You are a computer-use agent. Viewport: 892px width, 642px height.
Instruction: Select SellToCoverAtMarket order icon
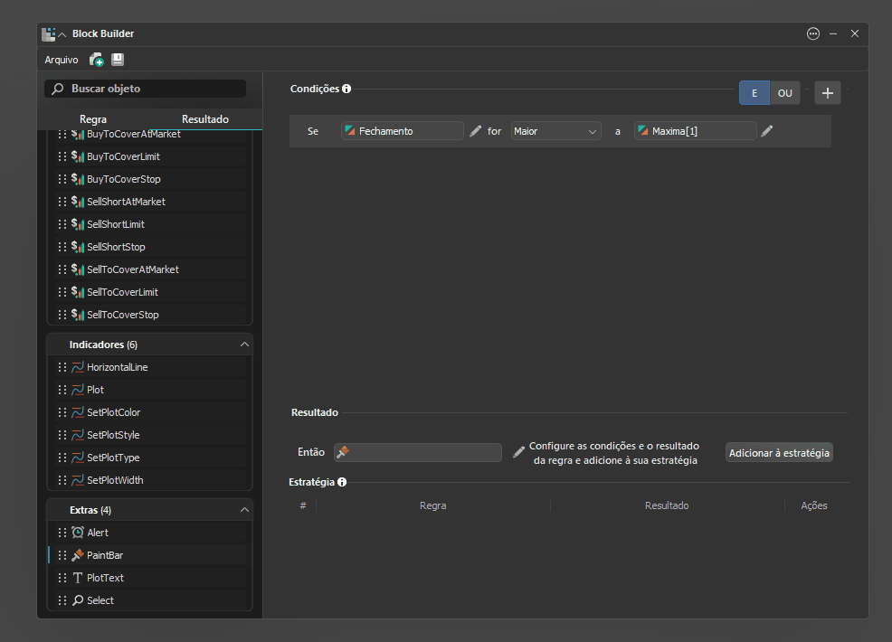pos(78,269)
